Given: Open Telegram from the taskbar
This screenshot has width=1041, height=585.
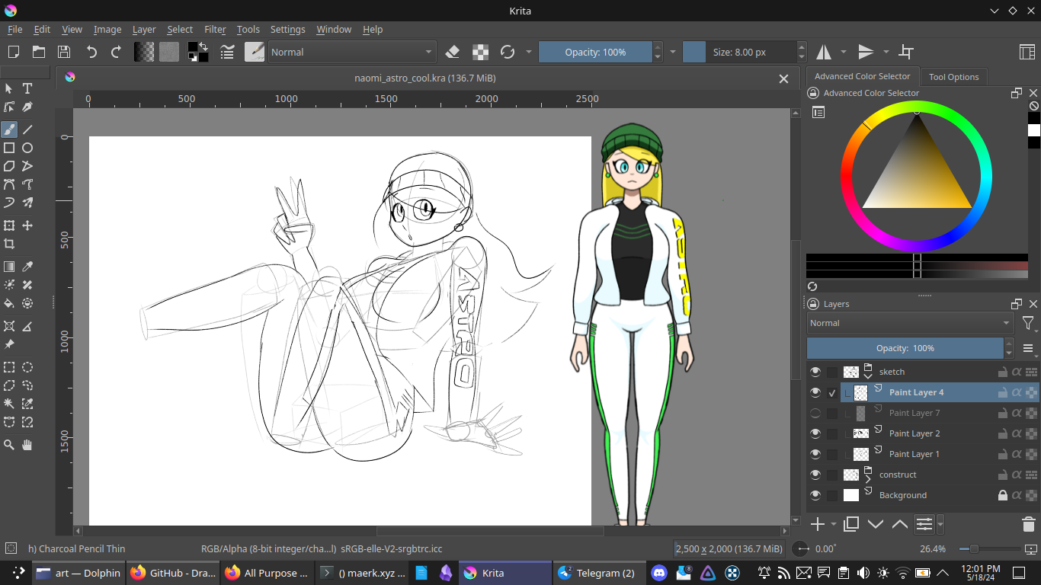Looking at the screenshot, I should pos(597,573).
